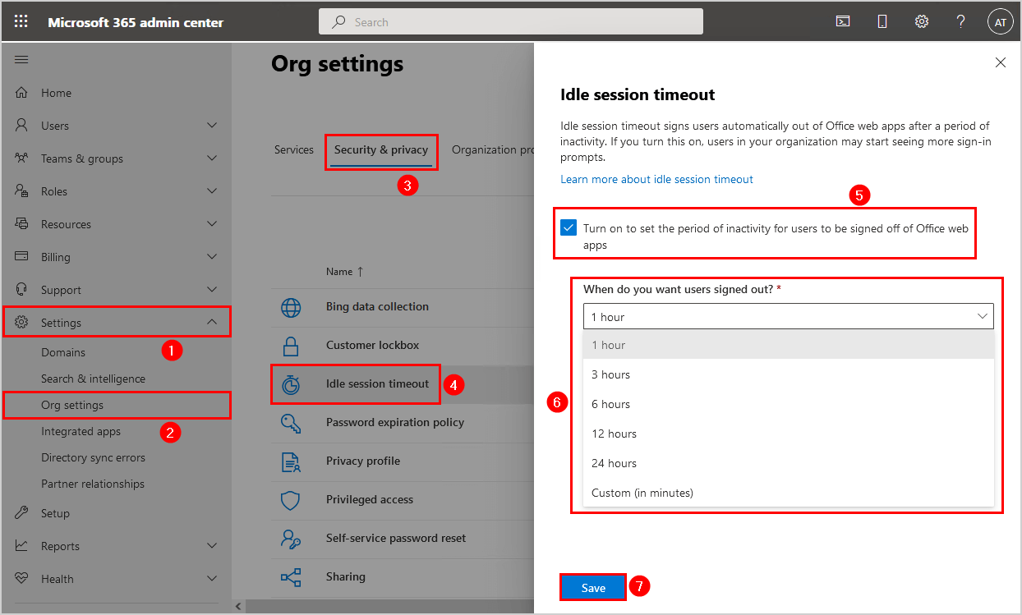This screenshot has width=1022, height=615.
Task: Click the Password expiration policy key icon
Action: tap(291, 422)
